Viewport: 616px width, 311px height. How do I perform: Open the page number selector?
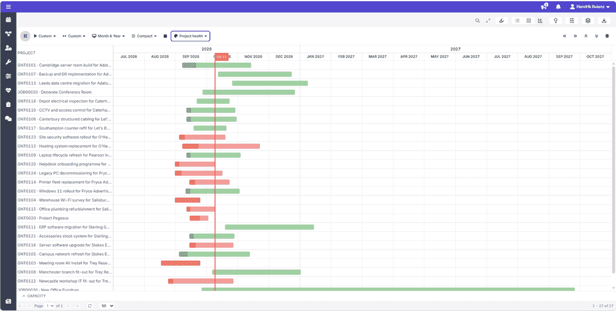(50, 305)
